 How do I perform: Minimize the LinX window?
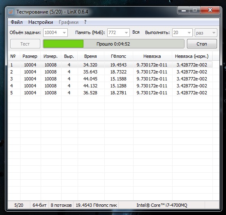point(184,10)
